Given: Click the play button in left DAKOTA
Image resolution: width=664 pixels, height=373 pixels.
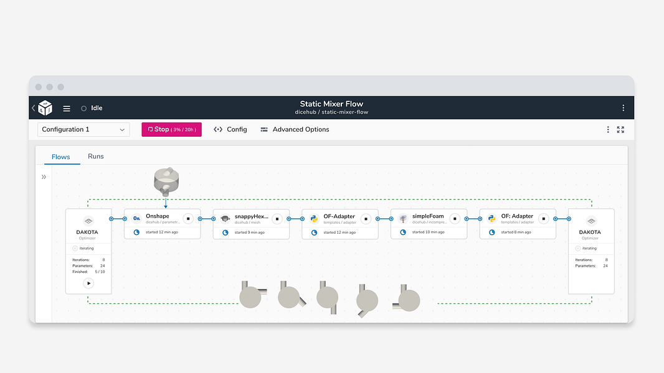Looking at the screenshot, I should tap(88, 283).
